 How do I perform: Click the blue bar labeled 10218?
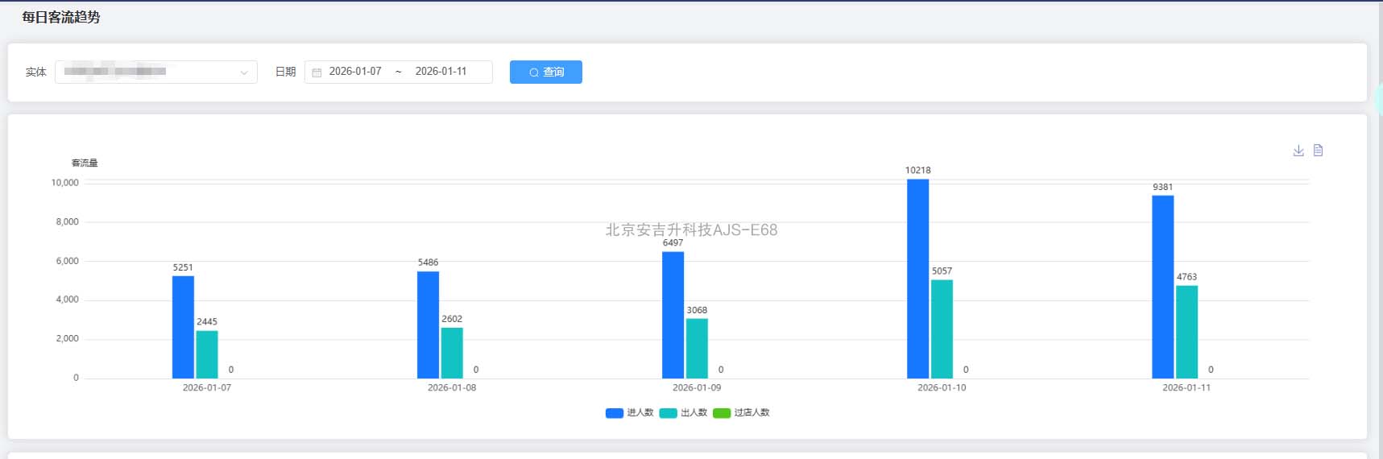pos(917,279)
